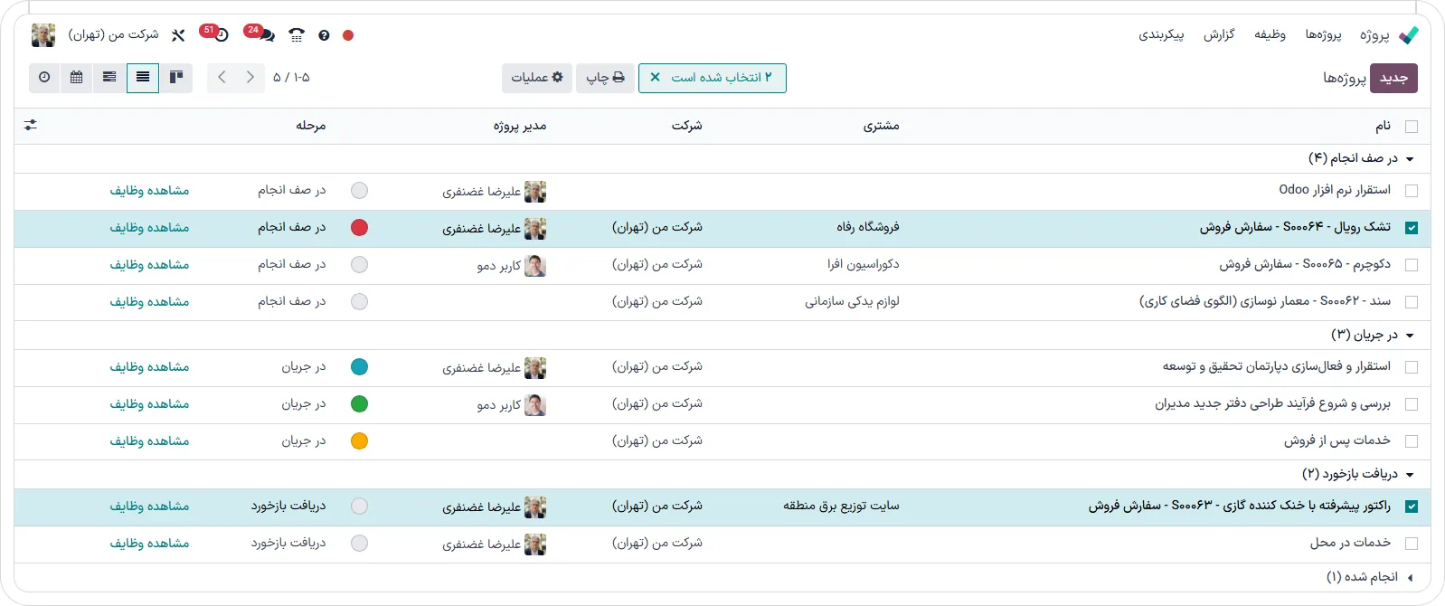Open the activities clock with 51 badge

tap(221, 35)
